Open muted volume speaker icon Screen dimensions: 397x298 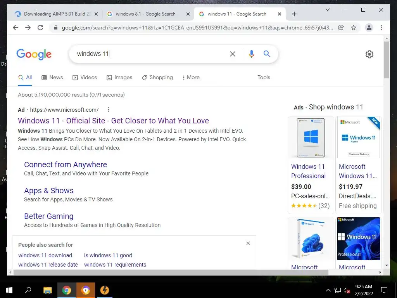pos(347,290)
